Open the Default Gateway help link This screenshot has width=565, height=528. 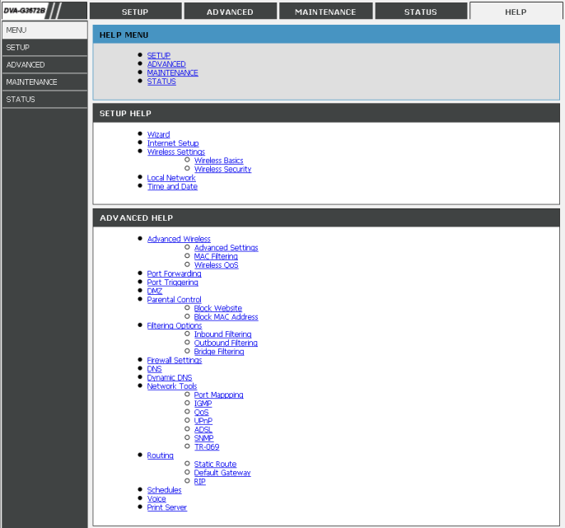click(222, 473)
